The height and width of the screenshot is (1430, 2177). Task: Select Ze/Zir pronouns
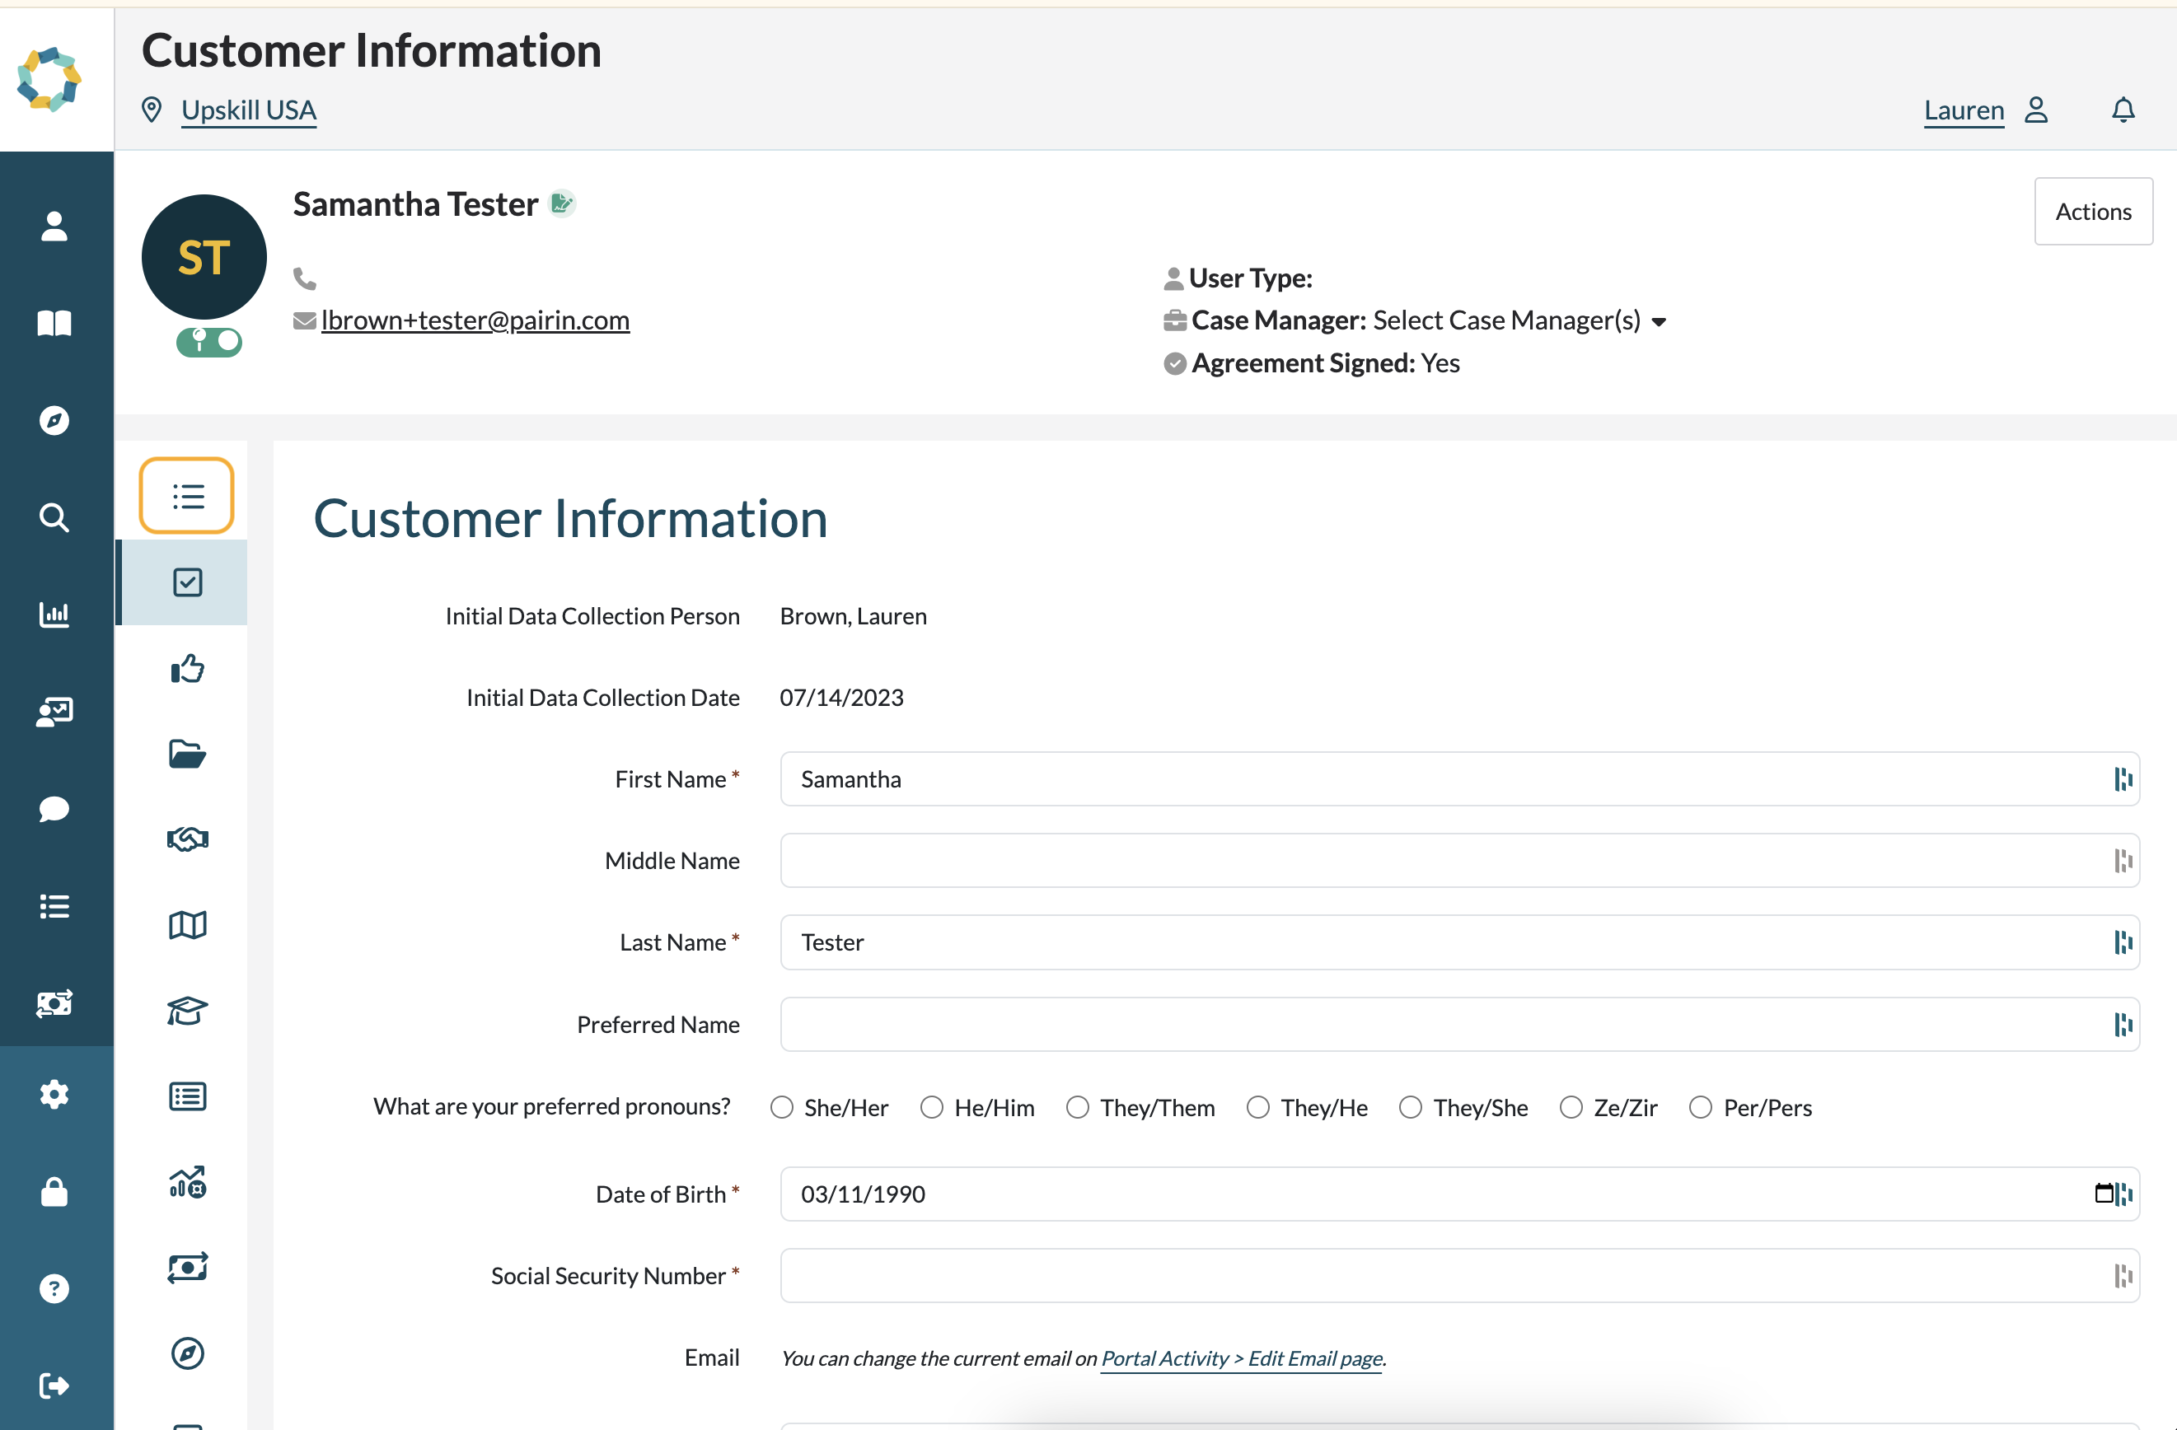pos(1571,1107)
